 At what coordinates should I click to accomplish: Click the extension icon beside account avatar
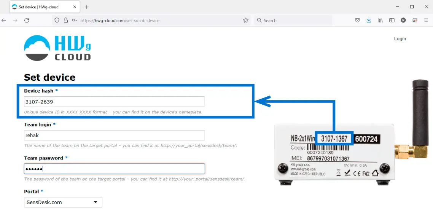(x=414, y=20)
